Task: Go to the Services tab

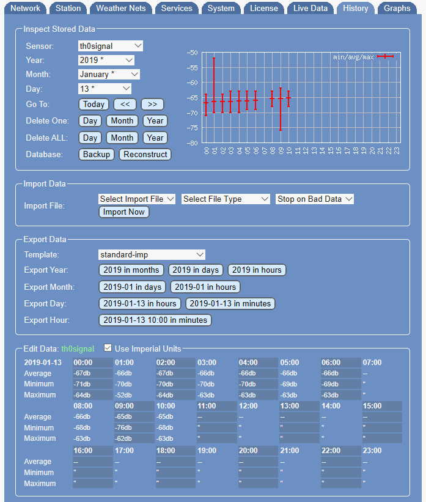Action: [177, 9]
